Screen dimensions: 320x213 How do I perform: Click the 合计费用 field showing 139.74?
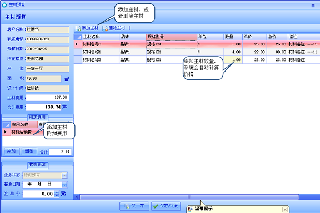coord(43,107)
